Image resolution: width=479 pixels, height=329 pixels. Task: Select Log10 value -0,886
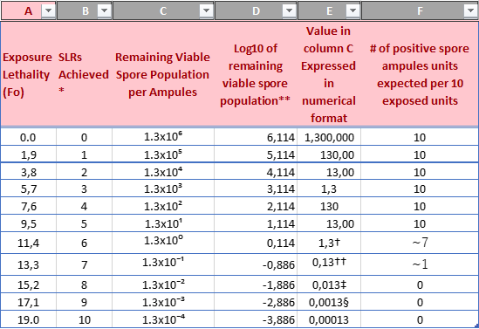point(256,264)
